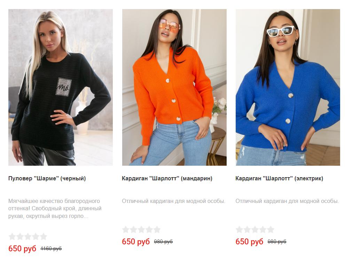Rate Кардиган мандарин with first star

click(126, 229)
